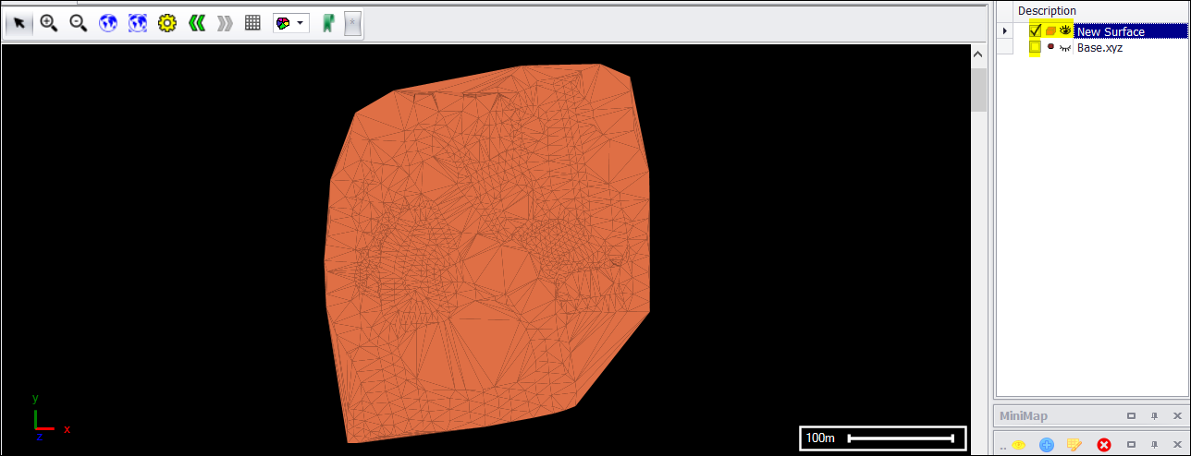Toggle the grid display icon
Image resolution: width=1191 pixels, height=456 pixels.
coord(252,24)
